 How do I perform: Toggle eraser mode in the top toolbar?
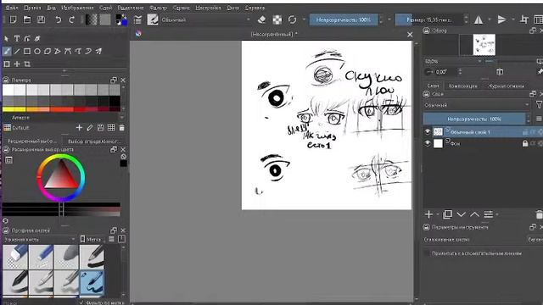click(x=262, y=19)
